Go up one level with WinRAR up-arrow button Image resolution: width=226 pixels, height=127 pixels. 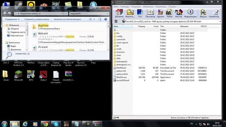click(116, 22)
